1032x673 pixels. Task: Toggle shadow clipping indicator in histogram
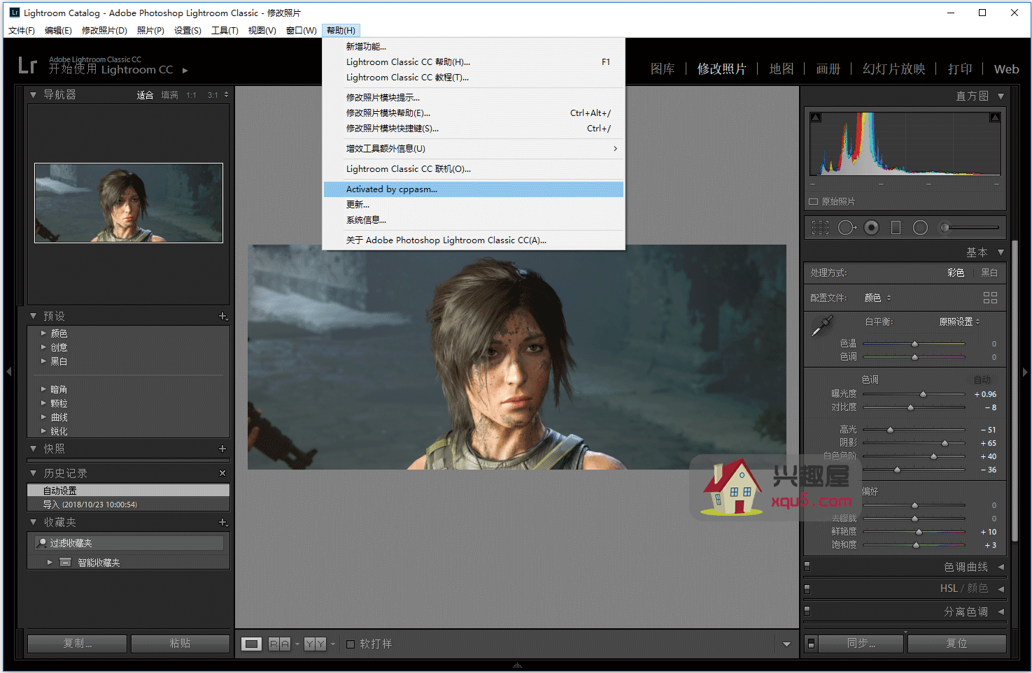click(x=815, y=117)
